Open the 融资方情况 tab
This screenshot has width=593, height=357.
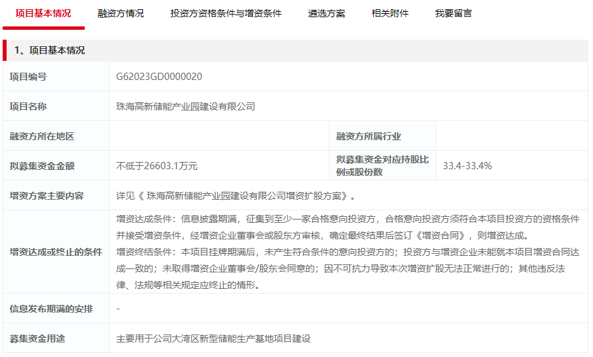[120, 13]
